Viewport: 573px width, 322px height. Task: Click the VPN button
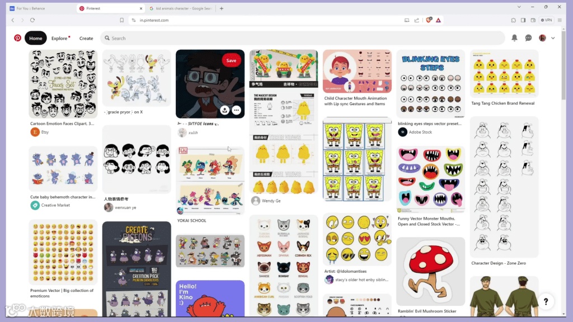point(547,20)
